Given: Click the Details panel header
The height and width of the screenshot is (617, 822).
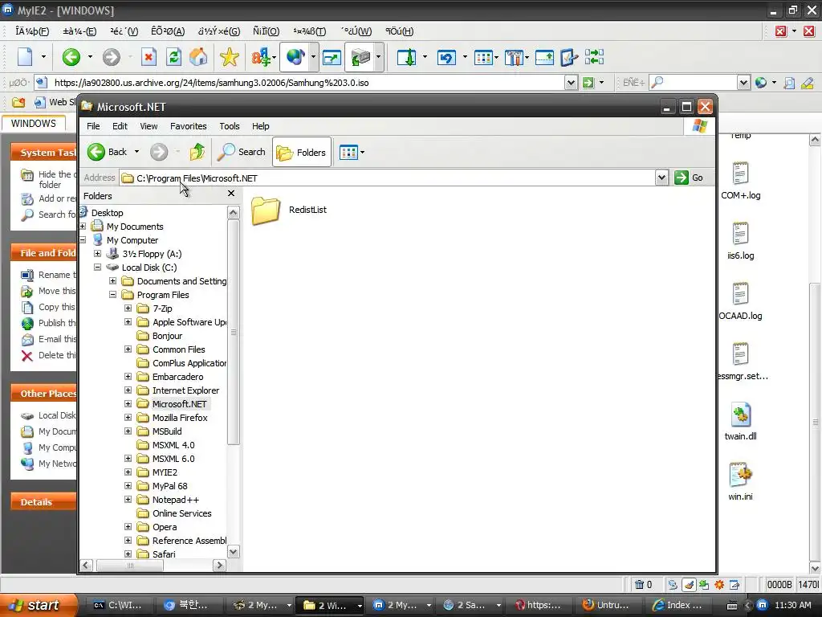Looking at the screenshot, I should click(x=43, y=502).
